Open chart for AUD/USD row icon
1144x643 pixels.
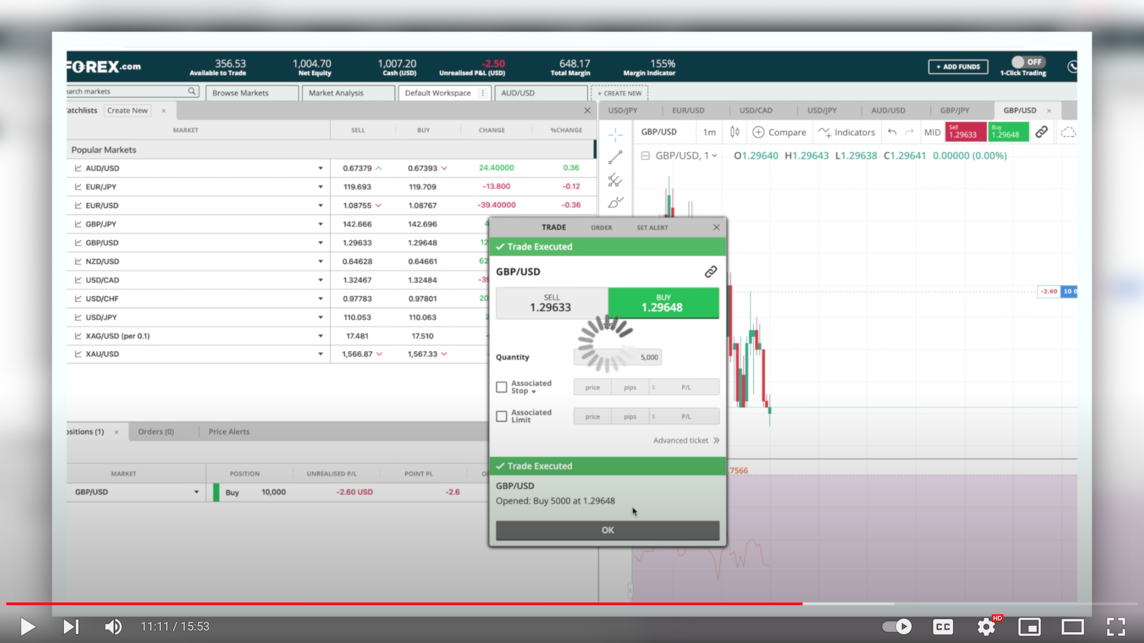coord(78,168)
